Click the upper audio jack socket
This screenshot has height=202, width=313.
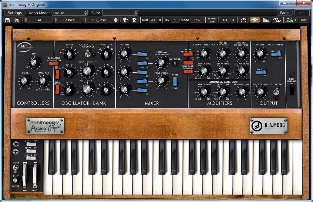(15, 144)
